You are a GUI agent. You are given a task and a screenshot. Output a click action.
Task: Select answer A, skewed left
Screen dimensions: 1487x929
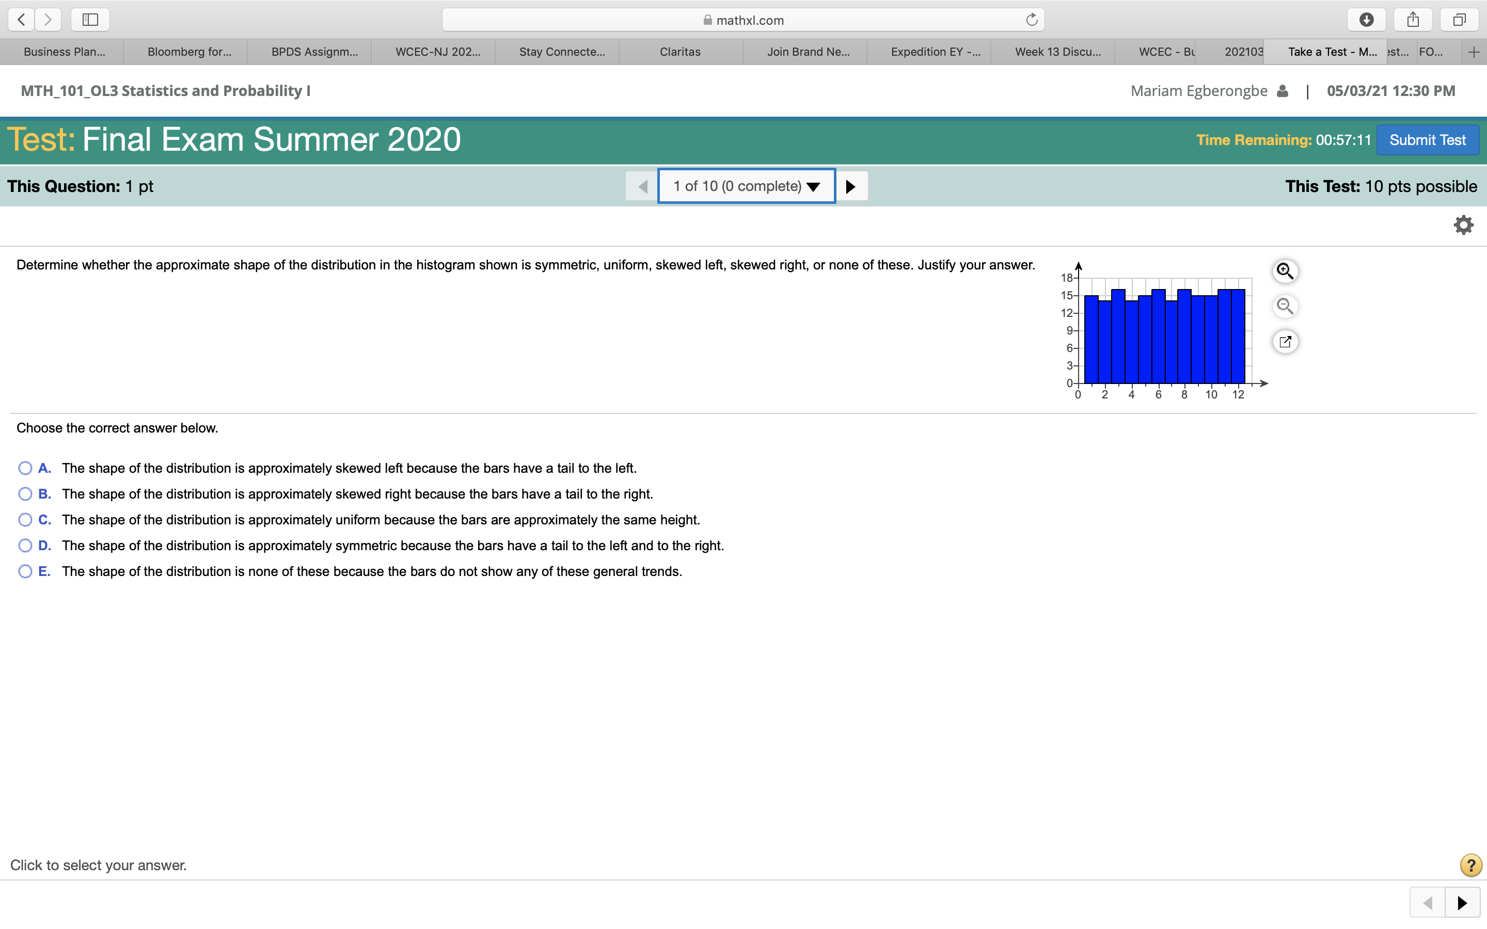pyautogui.click(x=25, y=468)
